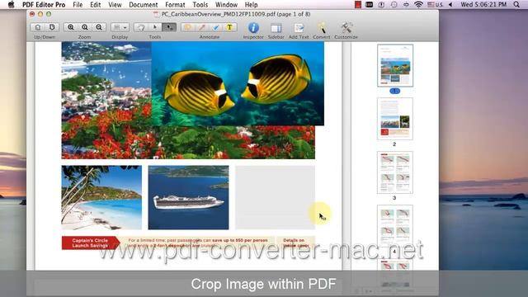Choose the note annotation tool
This screenshot has height=297, width=528.
click(x=188, y=27)
